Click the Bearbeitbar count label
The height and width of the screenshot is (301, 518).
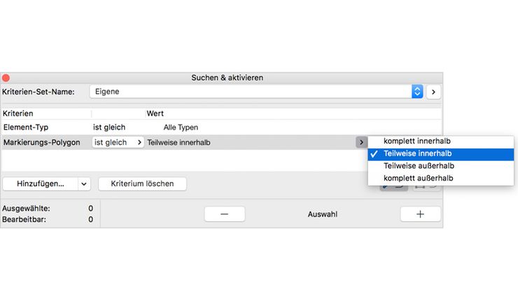coord(24,219)
